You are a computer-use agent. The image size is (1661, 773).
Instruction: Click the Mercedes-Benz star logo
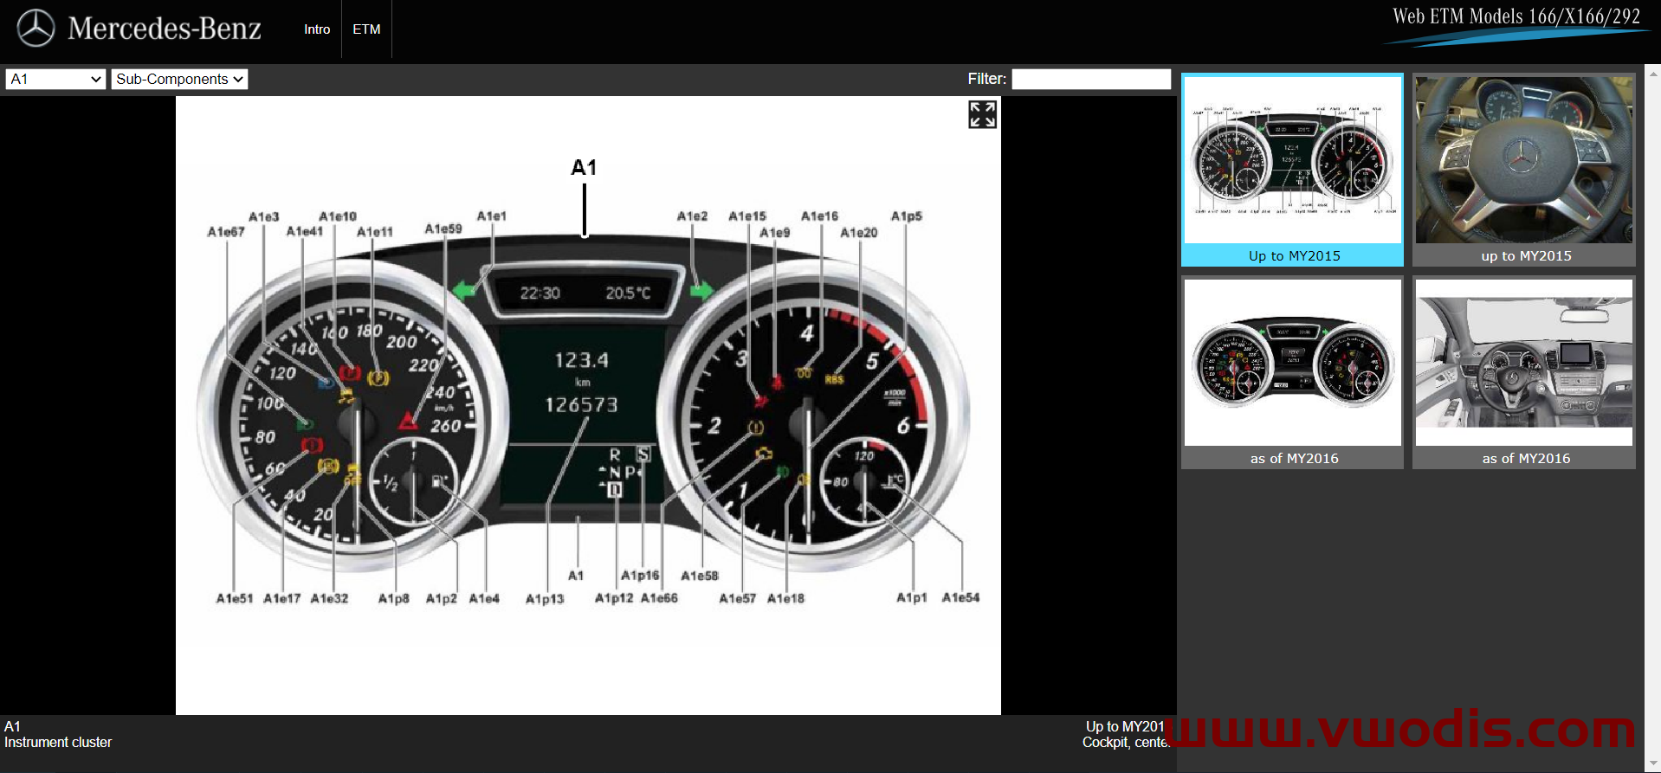click(x=36, y=29)
